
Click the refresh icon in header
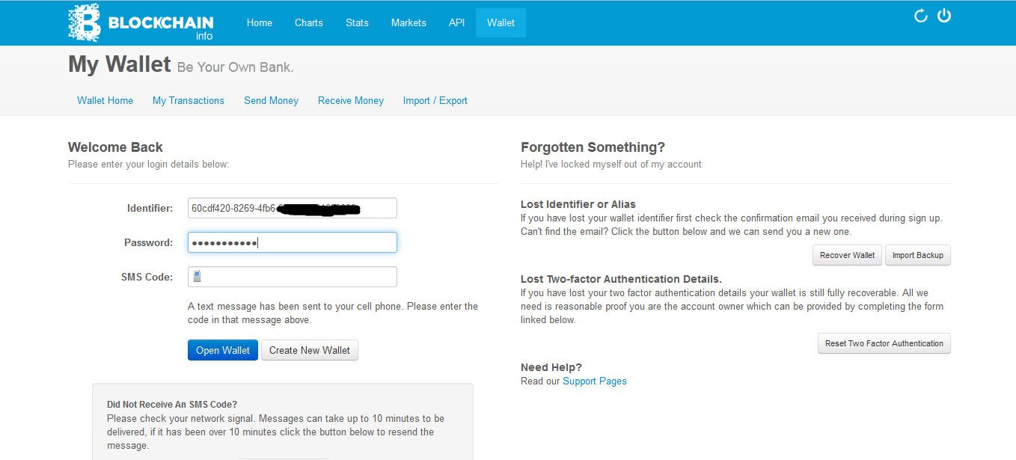921,16
